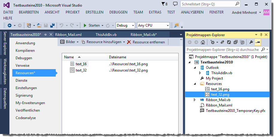Screen dimensions: 276x140
Task: Open properties via the wrench icon
Action: pos(251,42)
